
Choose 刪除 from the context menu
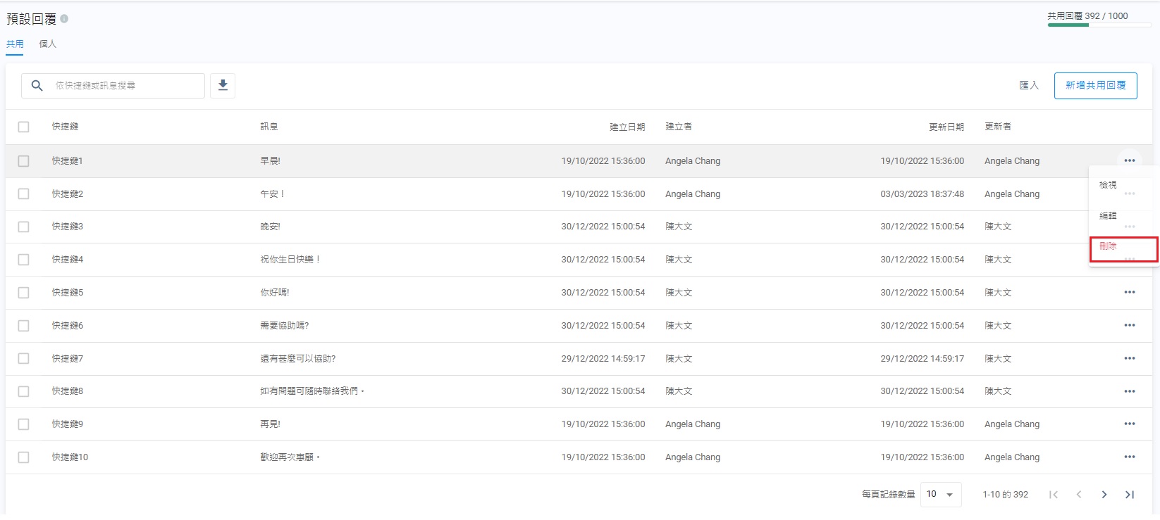(x=1109, y=246)
